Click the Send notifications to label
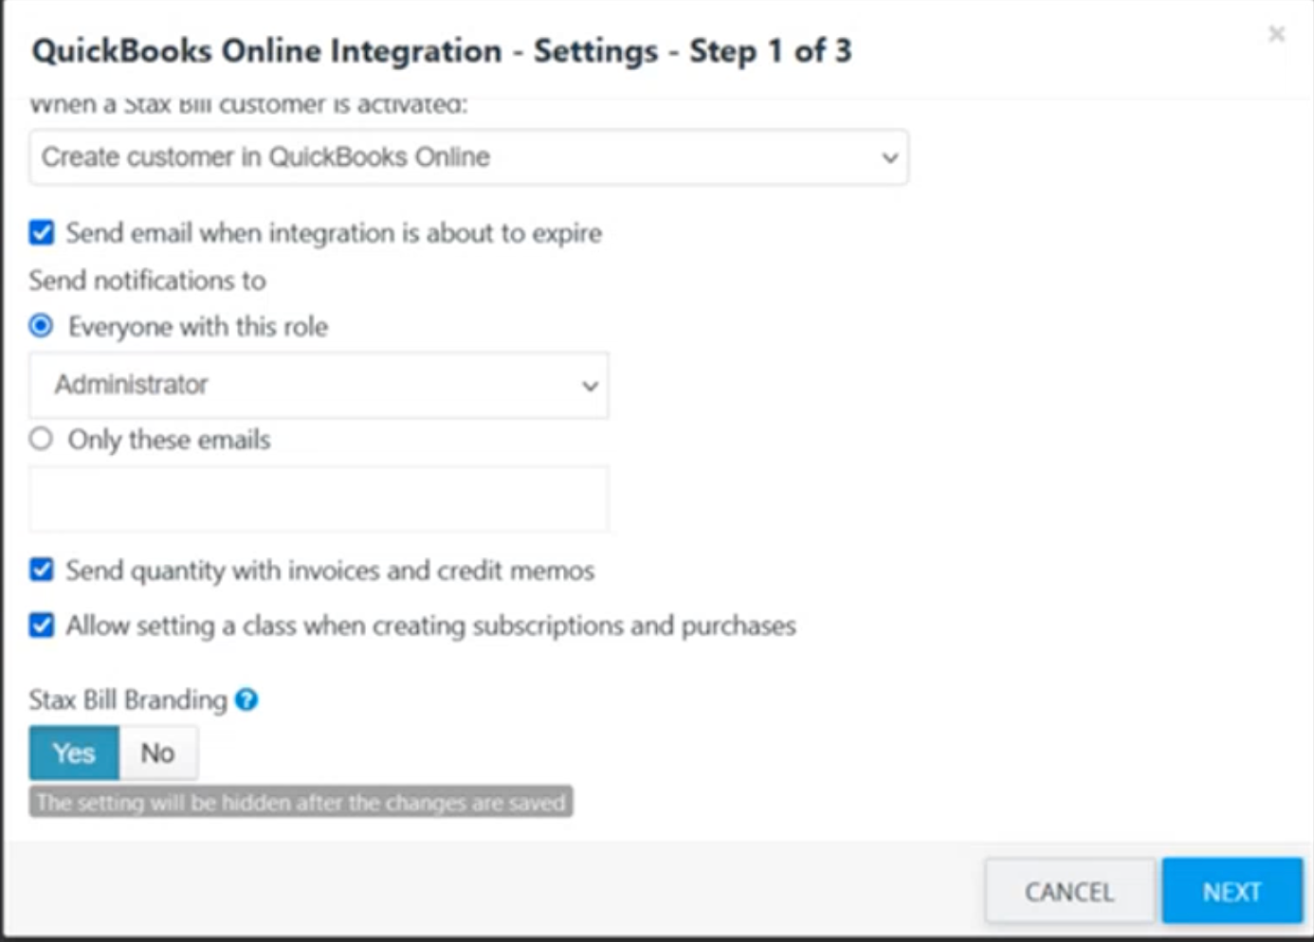The width and height of the screenshot is (1314, 942). 147,281
